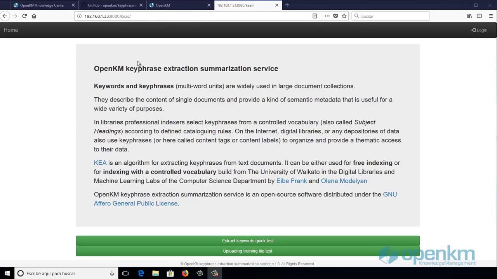Switch to GitHub openkm/keyphrase tab
497x279 pixels.
click(111, 5)
